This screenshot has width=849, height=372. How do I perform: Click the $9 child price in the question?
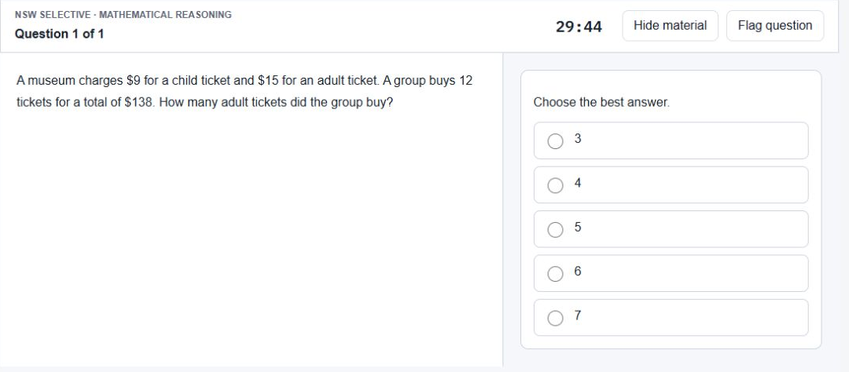(x=133, y=81)
